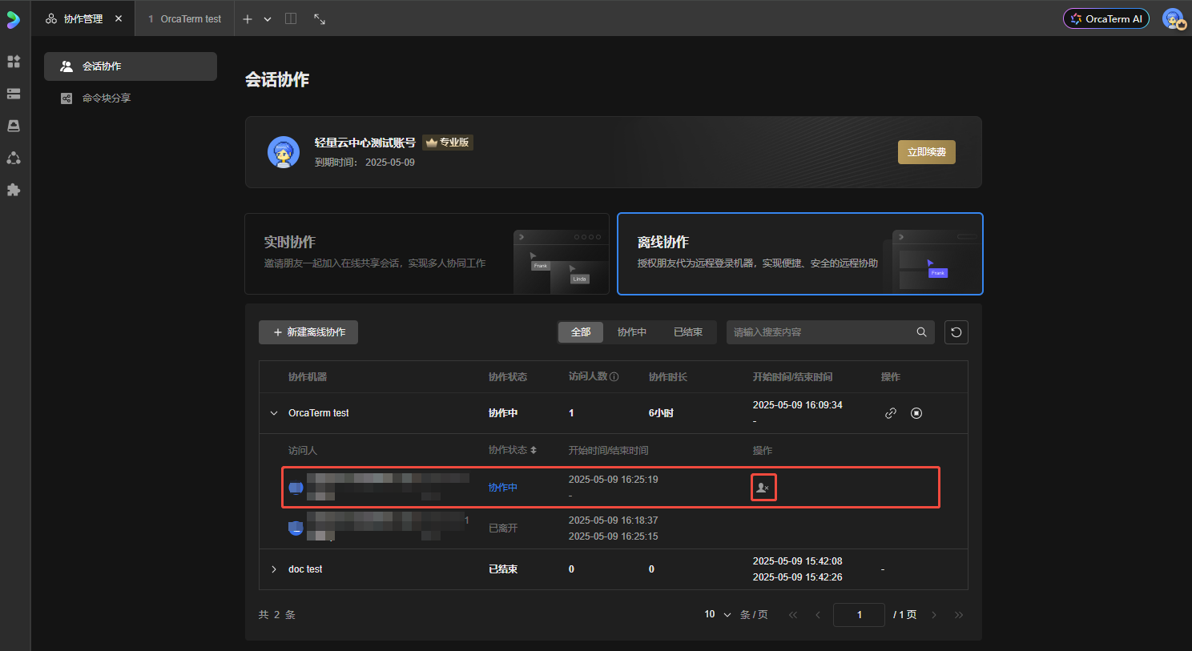Switch to the 协作管理 tab

click(83, 18)
